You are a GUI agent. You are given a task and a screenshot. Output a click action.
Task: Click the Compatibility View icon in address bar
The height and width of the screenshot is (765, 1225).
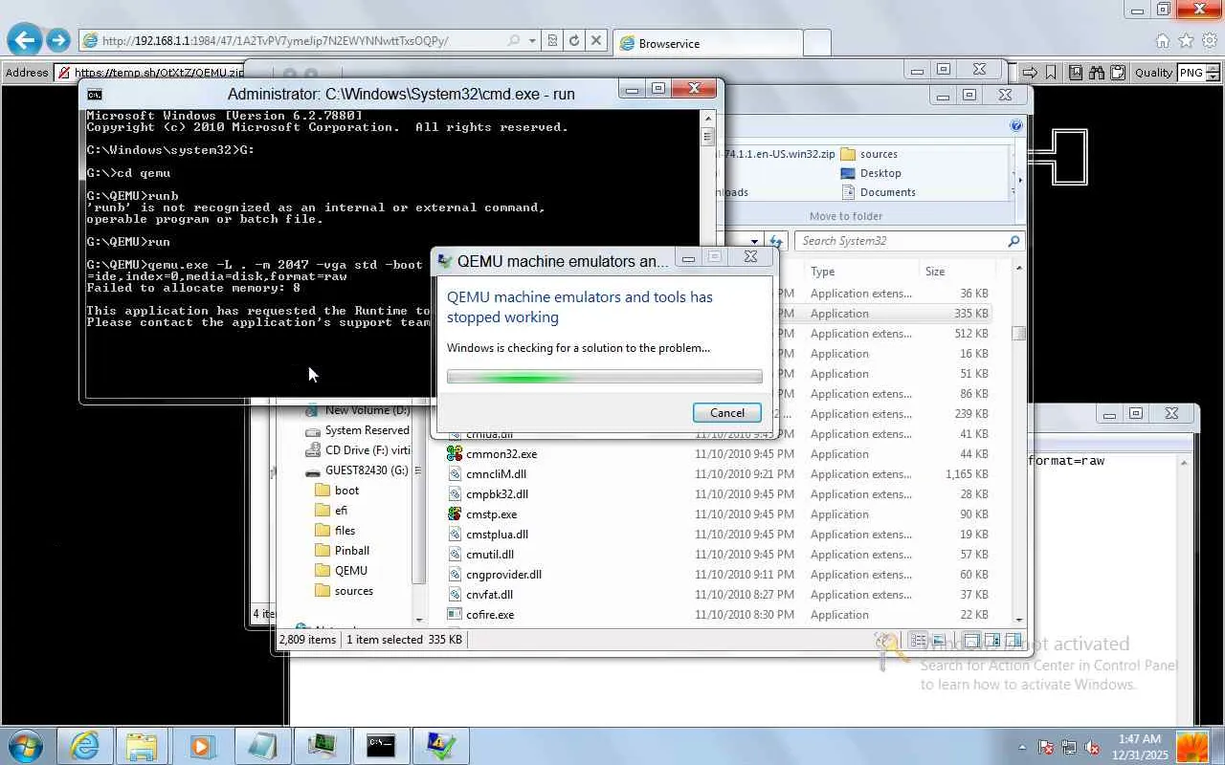pos(552,40)
